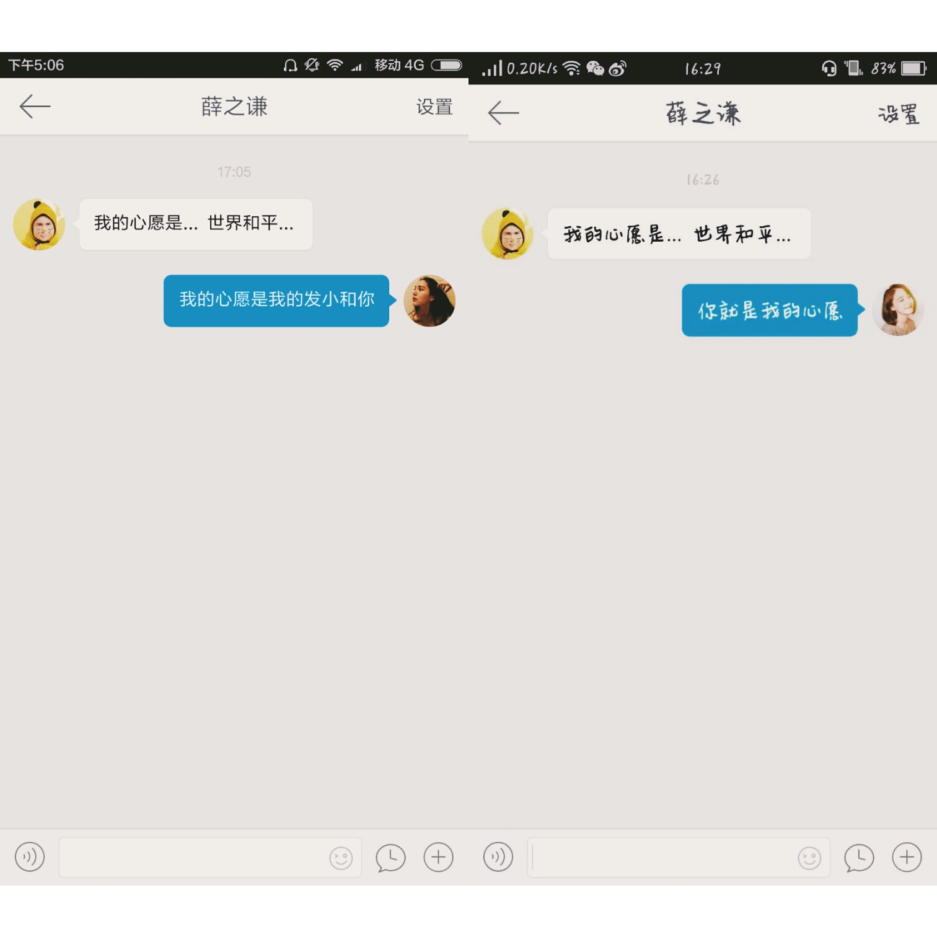937x937 pixels.
Task: Tap the 薛之谦 title in left chat header
Action: click(x=234, y=107)
